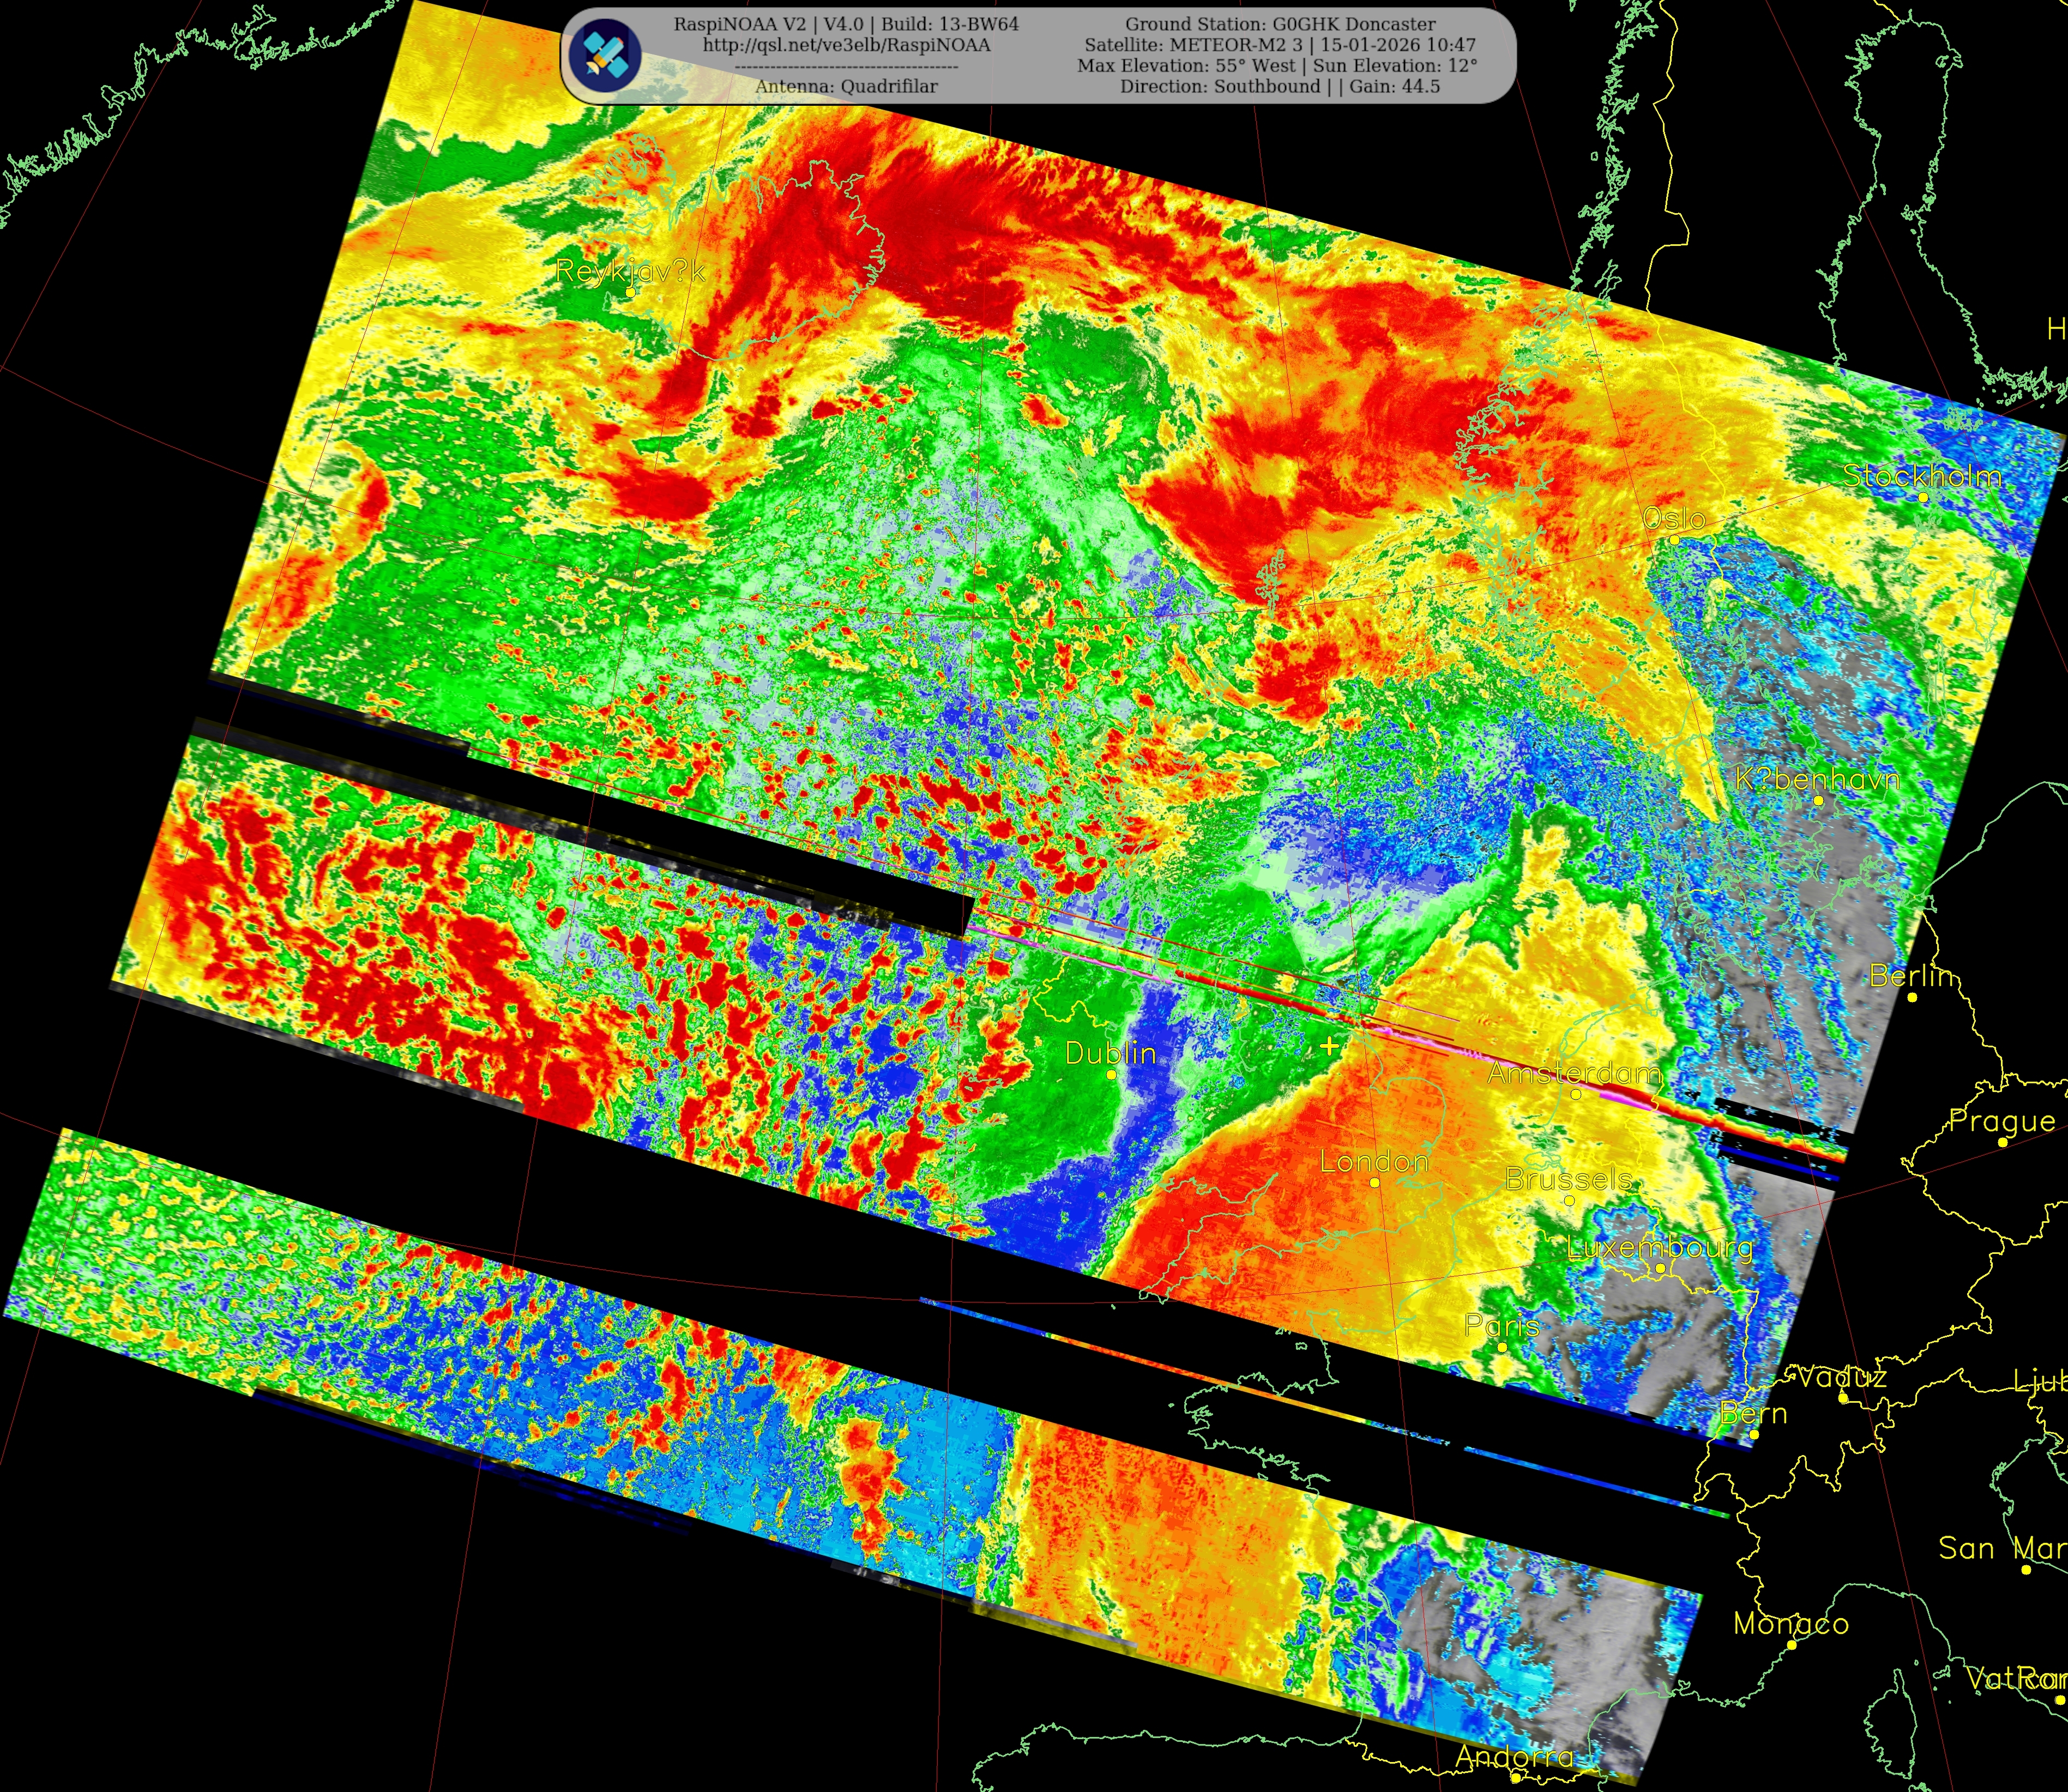
Task: Click the Berlin city marker dot
Action: pos(1912,997)
